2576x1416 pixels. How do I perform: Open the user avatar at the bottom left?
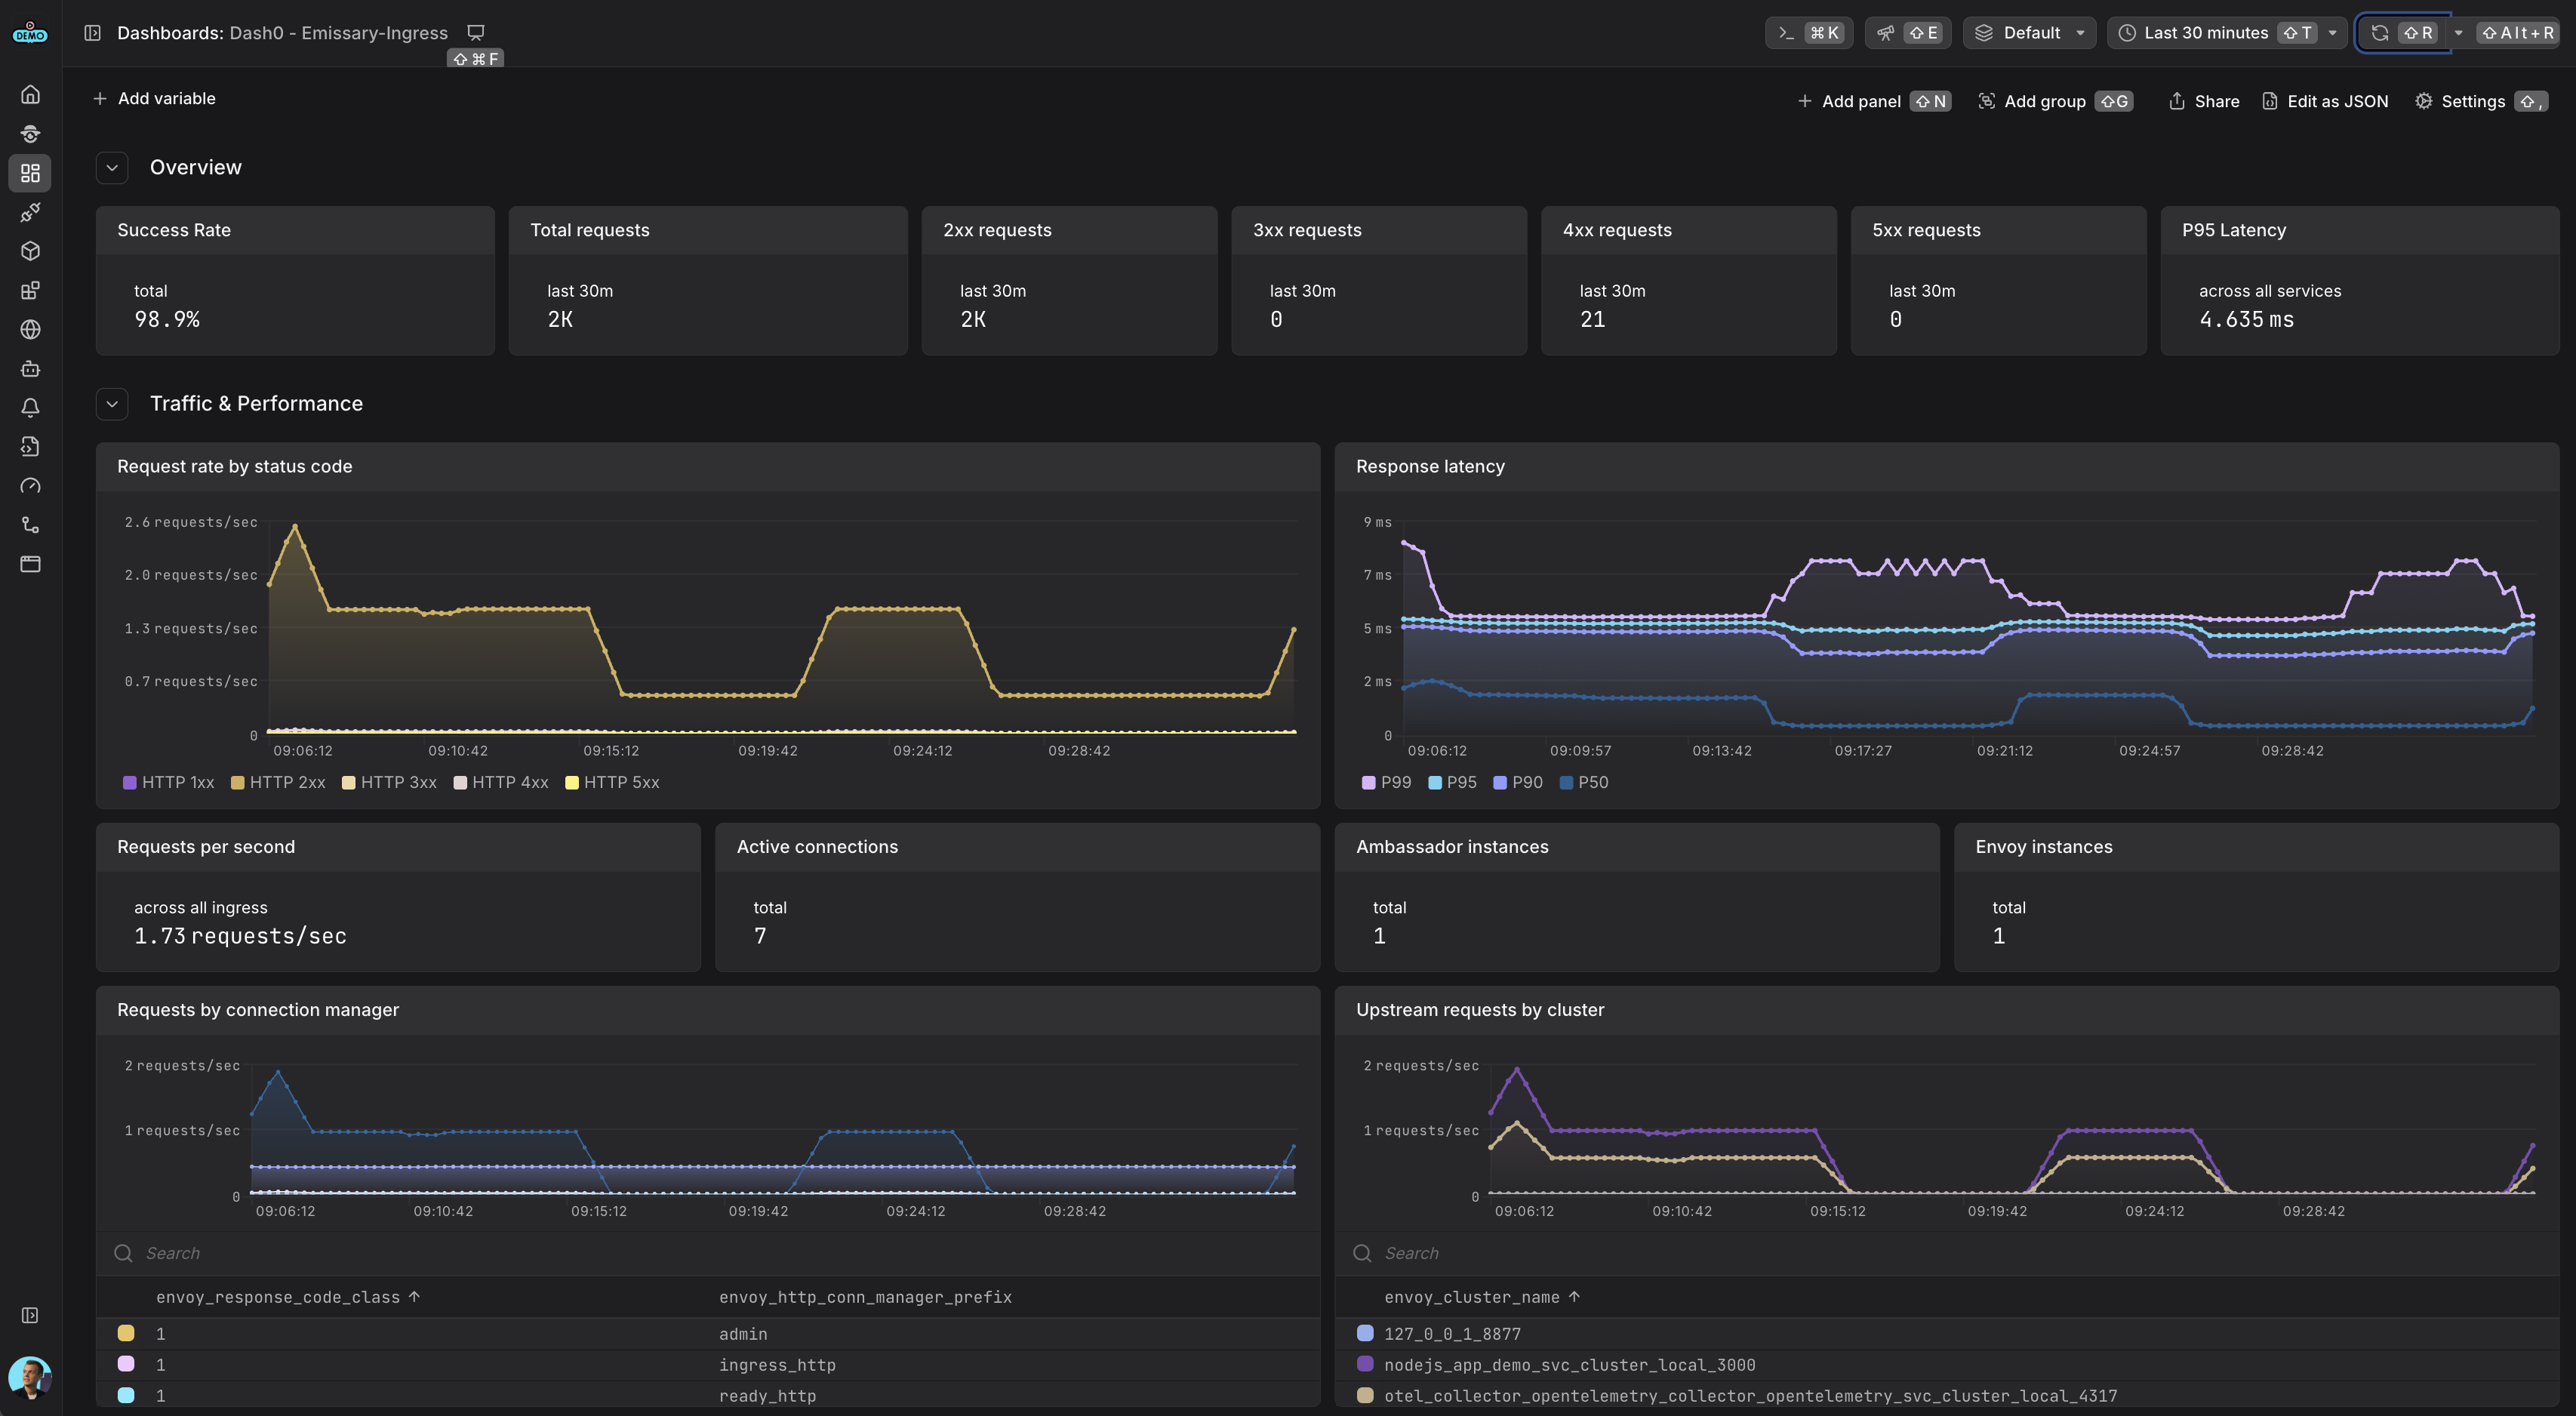pyautogui.click(x=30, y=1377)
